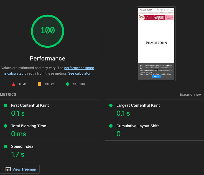Image resolution: width=204 pixels, height=175 pixels.
Task: Click the final page screenshot thumbnail
Action: point(156,44)
